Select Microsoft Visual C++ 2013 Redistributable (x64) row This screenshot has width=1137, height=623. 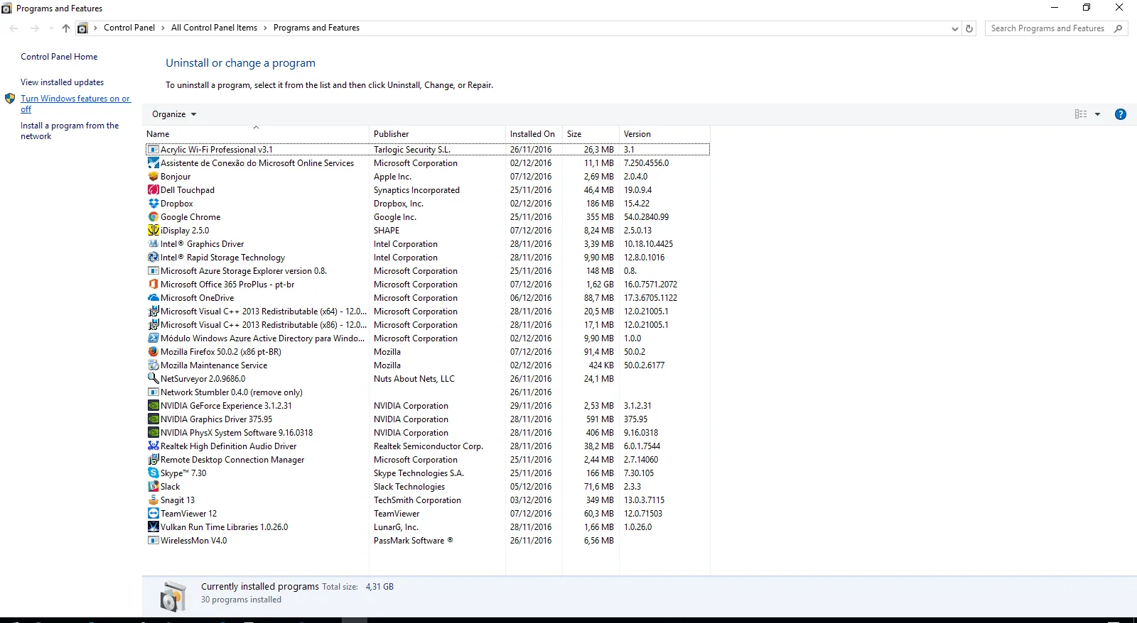click(x=428, y=311)
